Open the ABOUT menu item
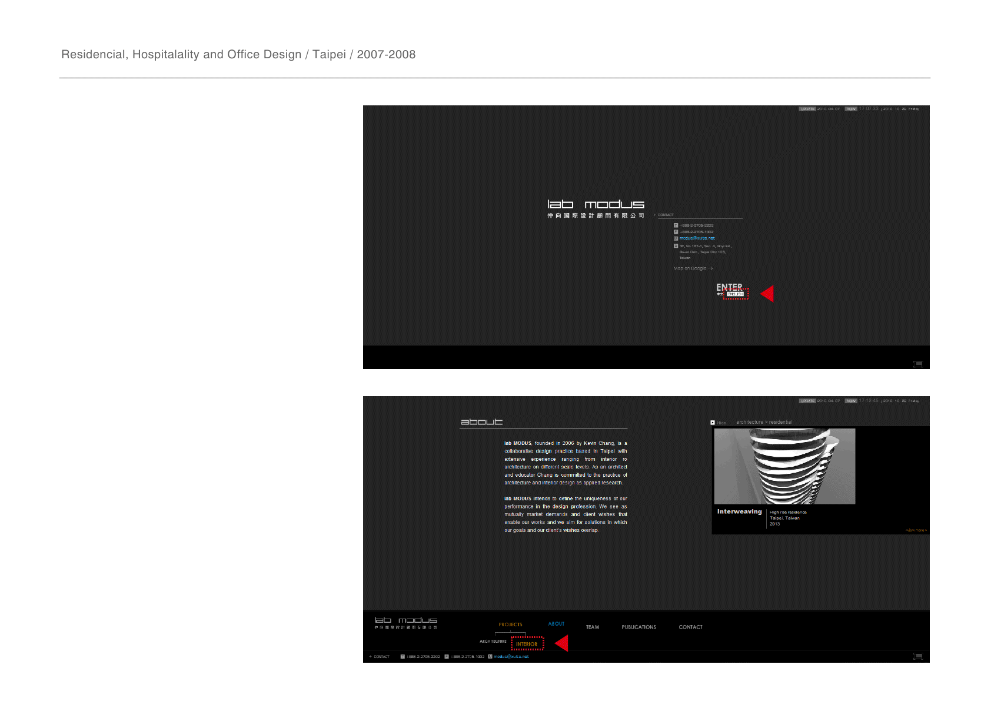This screenshot has width=991, height=701. point(556,624)
